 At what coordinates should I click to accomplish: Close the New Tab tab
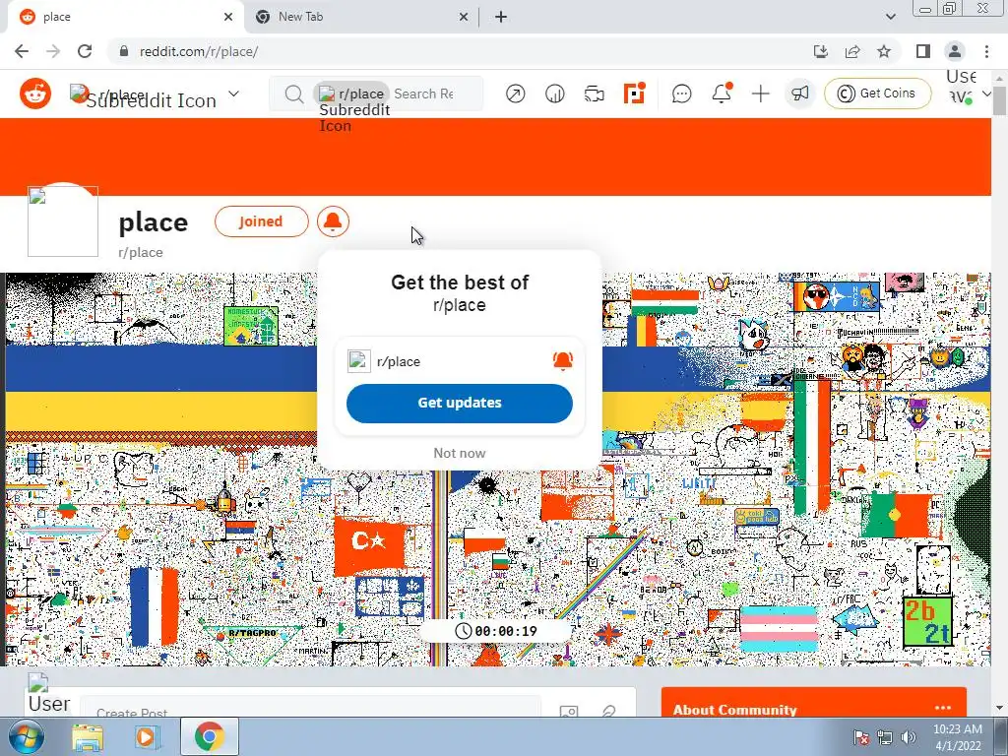464,17
